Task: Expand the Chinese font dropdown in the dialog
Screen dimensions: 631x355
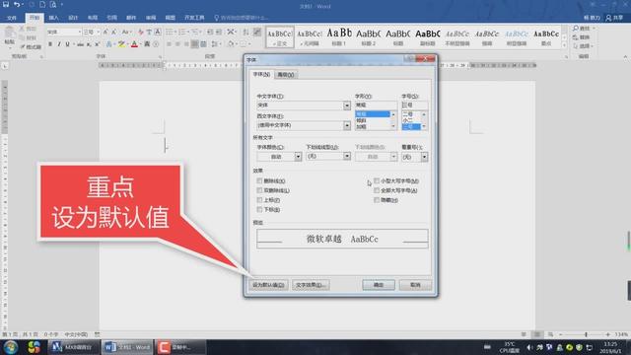Action: (x=347, y=106)
